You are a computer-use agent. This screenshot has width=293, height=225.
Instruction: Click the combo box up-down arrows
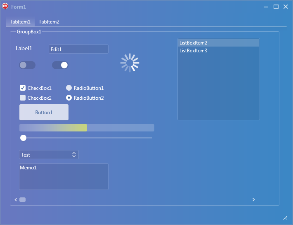tap(74, 155)
